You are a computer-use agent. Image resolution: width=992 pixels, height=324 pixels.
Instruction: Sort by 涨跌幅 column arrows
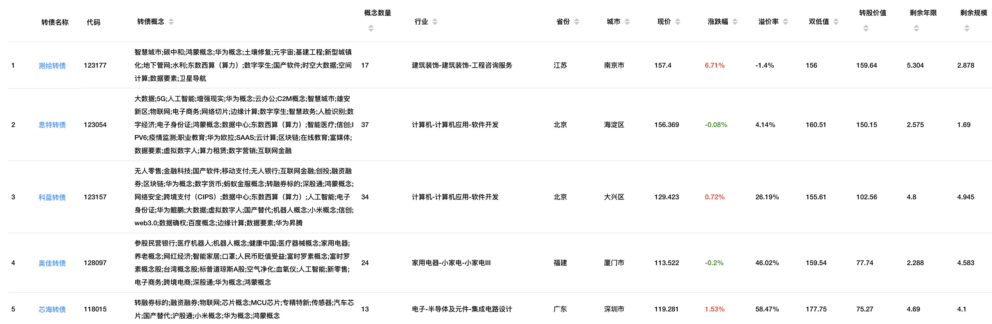pos(735,22)
